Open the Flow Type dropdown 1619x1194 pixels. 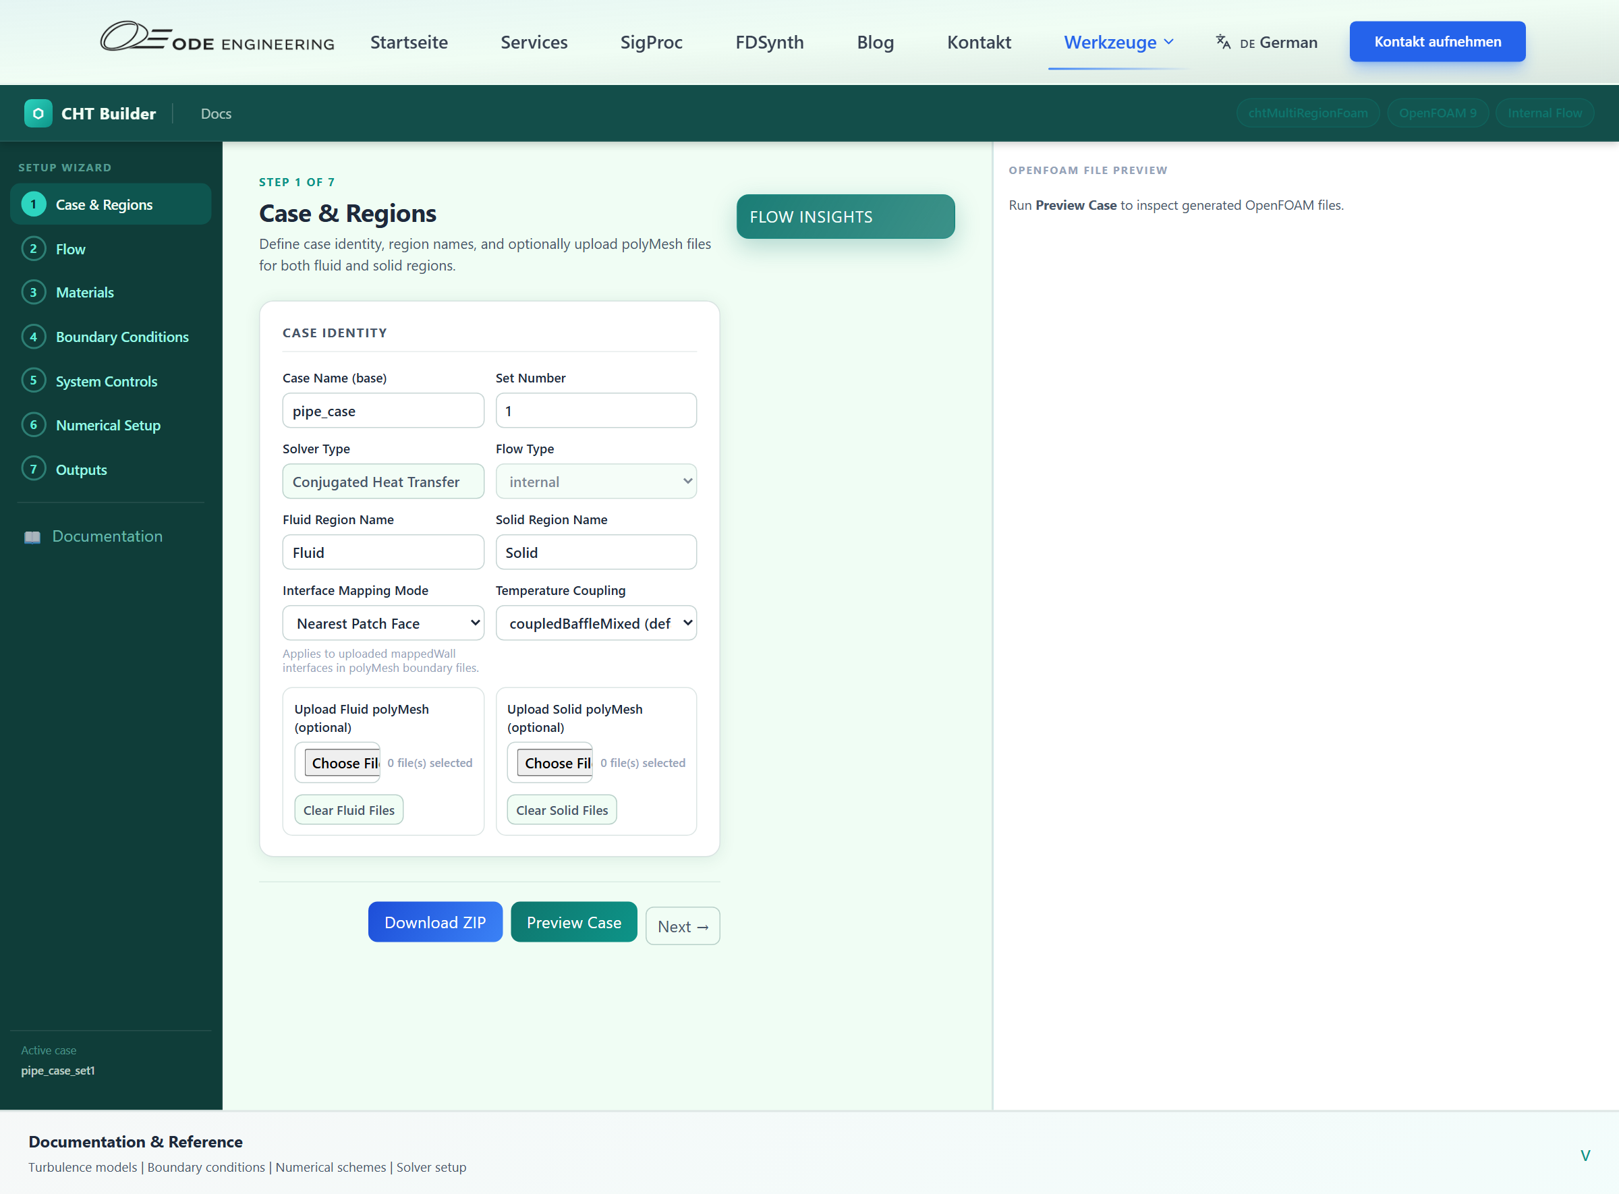(596, 482)
